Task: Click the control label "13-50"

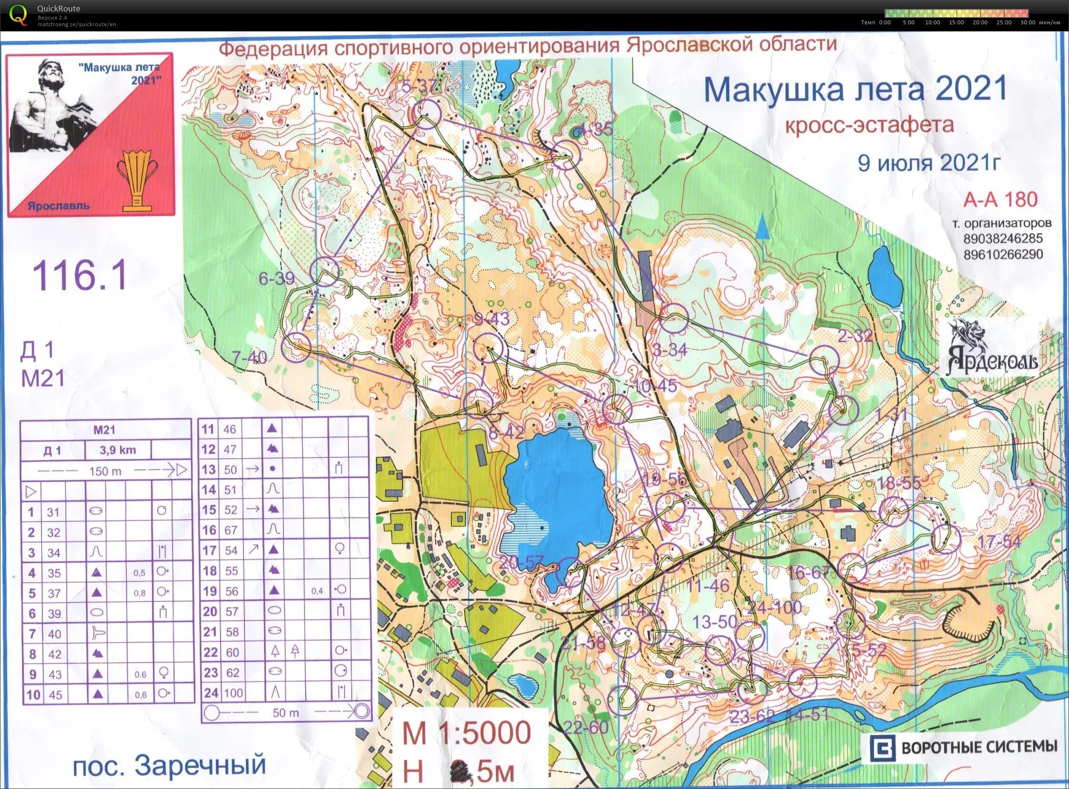Action: (x=715, y=621)
